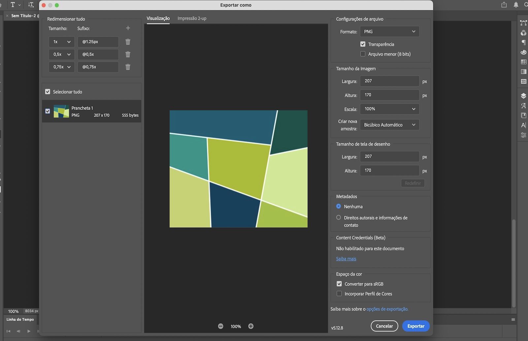Viewport: 528px width, 341px height.
Task: Select the Visualização tab
Action: pos(158,18)
